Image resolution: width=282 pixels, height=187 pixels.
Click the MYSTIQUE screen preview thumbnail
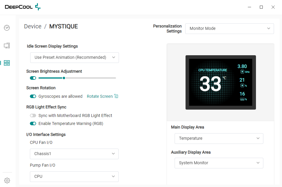pos(221,82)
